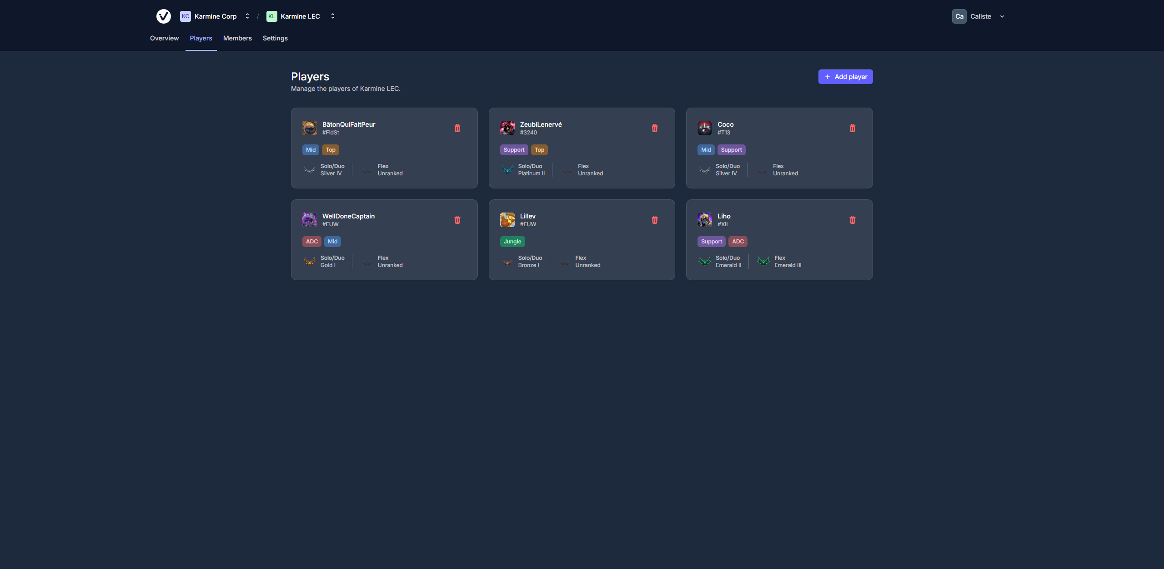Click the KL badge next to Karmine LEC

coord(271,16)
